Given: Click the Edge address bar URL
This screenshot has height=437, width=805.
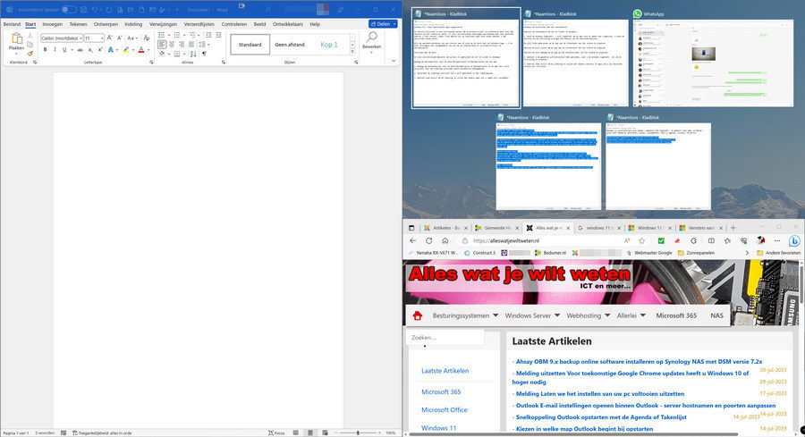Looking at the screenshot, I should point(506,240).
